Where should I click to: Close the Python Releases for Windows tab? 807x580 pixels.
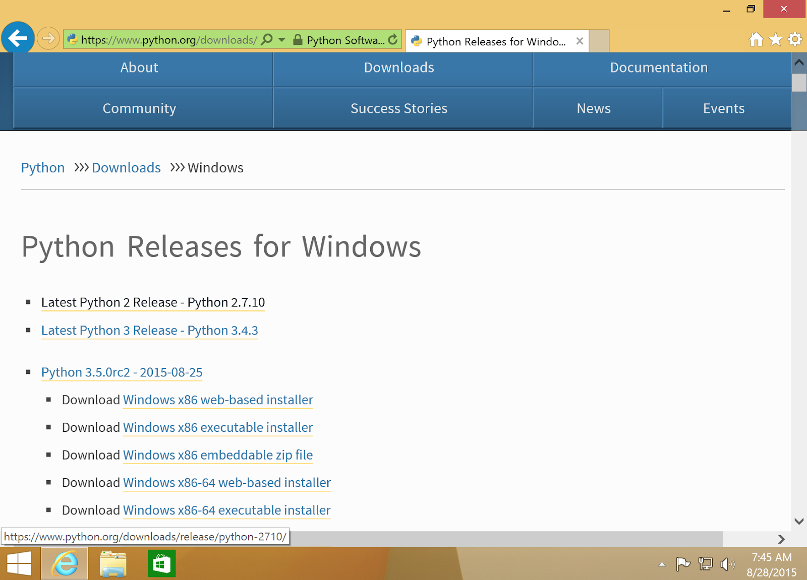tap(580, 41)
